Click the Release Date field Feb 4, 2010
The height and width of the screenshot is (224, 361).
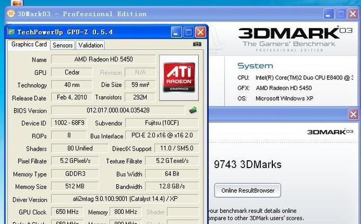[x=72, y=97]
